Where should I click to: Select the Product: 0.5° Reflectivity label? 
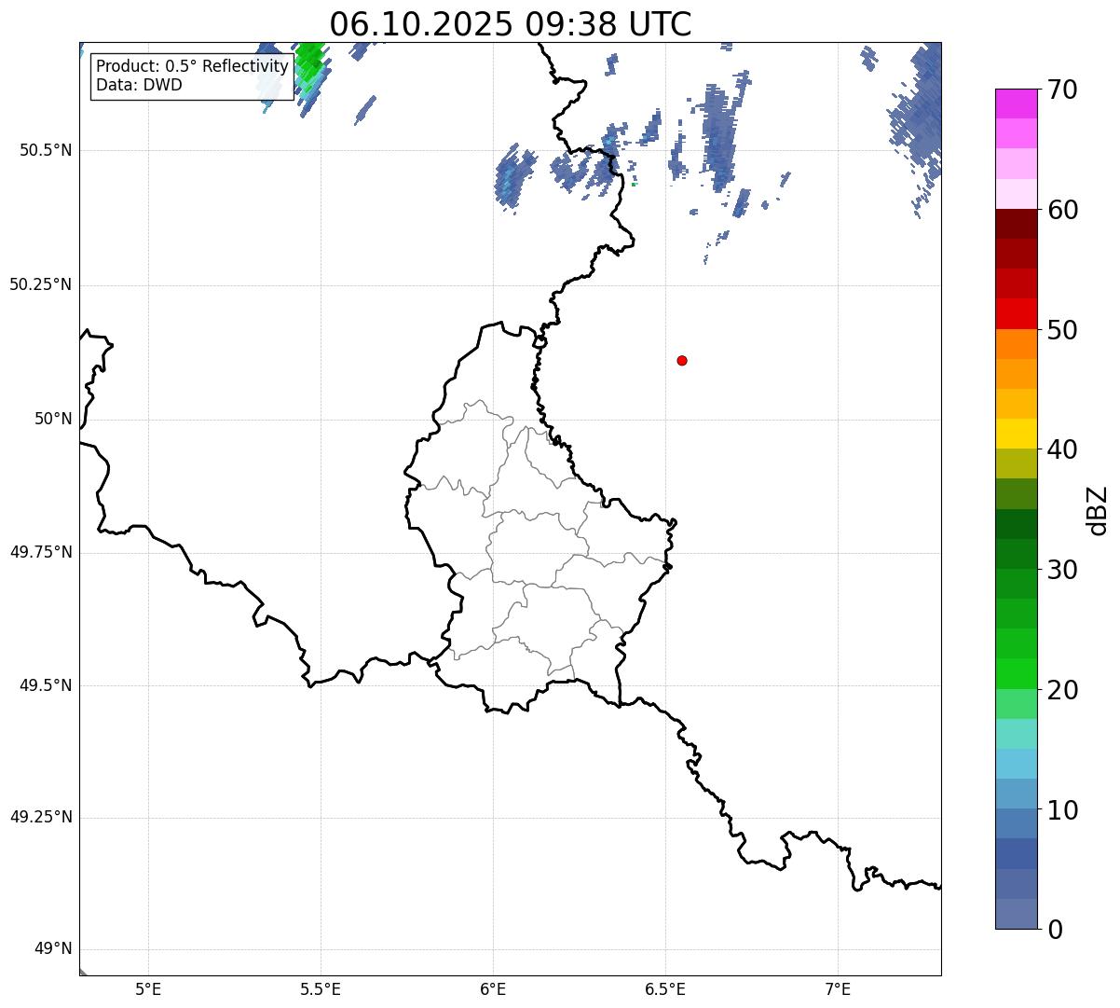193,67
